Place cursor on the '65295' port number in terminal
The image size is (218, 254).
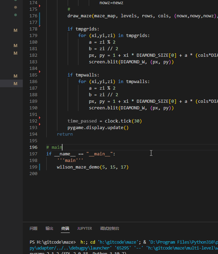point(123,248)
